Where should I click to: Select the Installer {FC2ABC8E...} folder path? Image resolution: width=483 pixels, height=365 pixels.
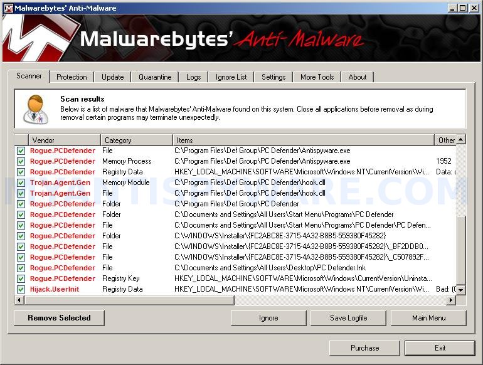280,236
